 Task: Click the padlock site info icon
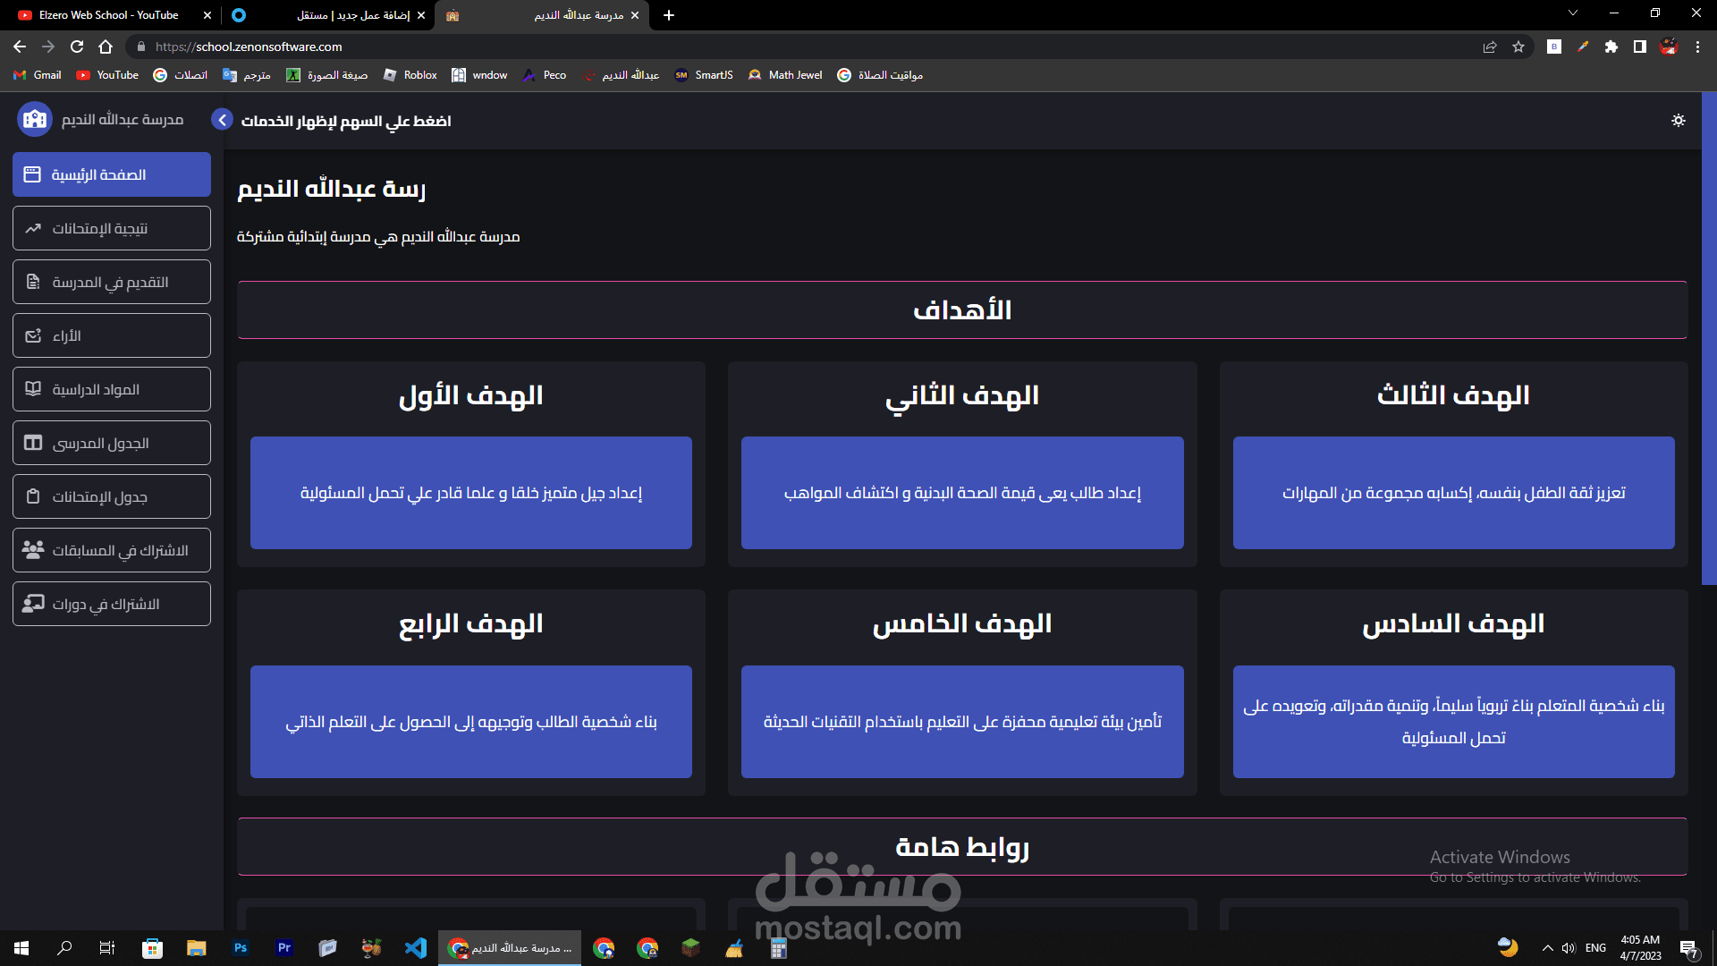pyautogui.click(x=140, y=47)
